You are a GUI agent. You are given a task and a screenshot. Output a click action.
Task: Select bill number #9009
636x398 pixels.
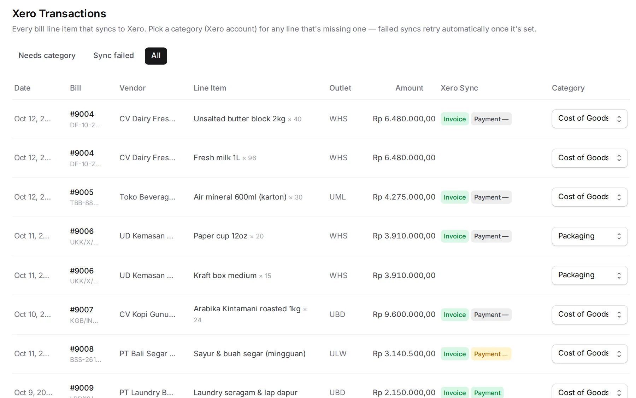(82, 388)
